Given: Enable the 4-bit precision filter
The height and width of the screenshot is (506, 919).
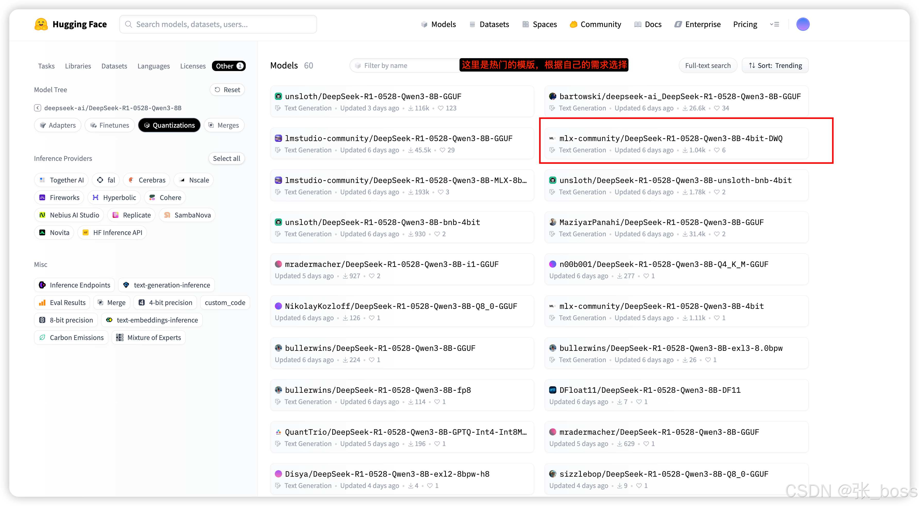Looking at the screenshot, I should click(166, 302).
